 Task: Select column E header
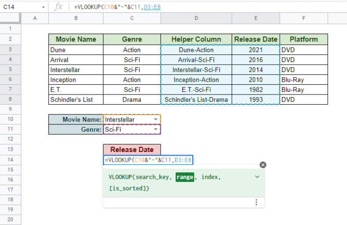(x=256, y=18)
